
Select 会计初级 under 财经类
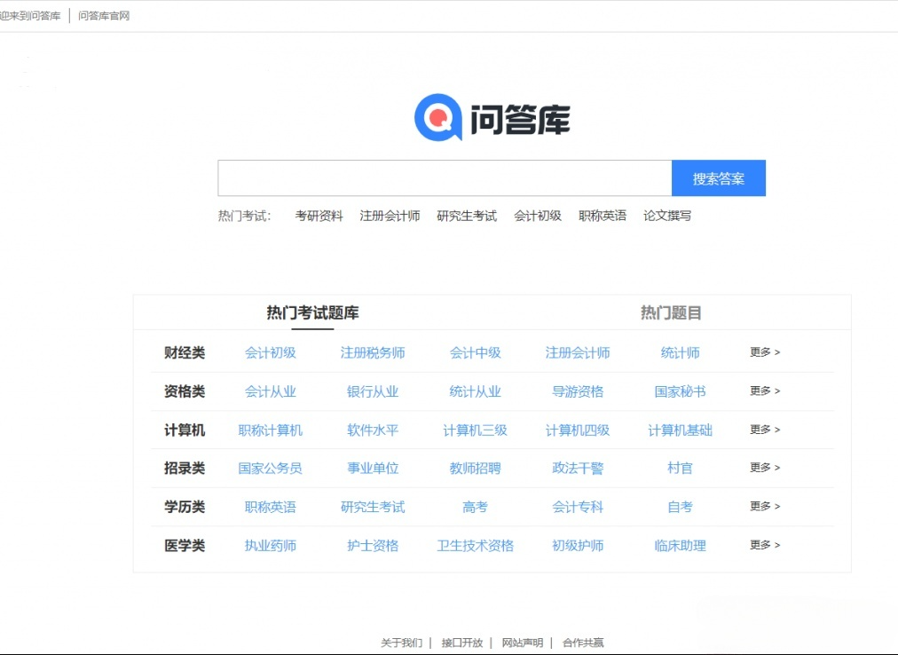click(271, 351)
